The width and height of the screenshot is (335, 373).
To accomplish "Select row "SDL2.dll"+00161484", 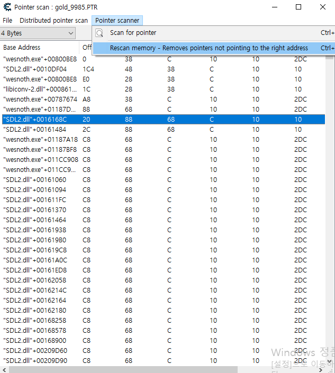I will pyautogui.click(x=164, y=130).
